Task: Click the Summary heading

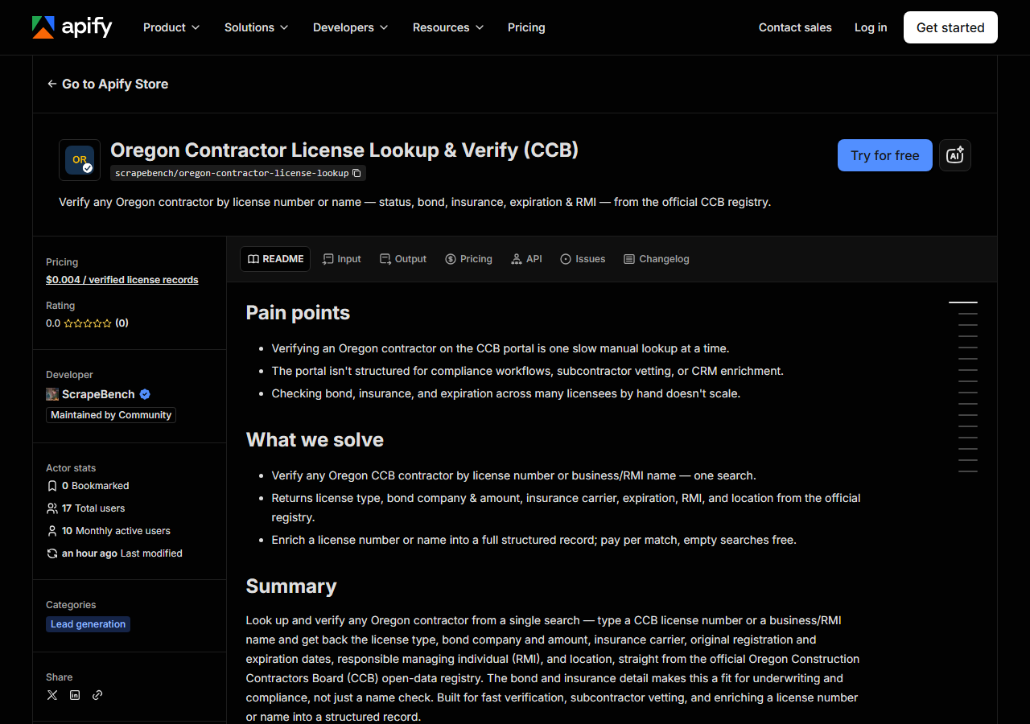Action: [291, 586]
